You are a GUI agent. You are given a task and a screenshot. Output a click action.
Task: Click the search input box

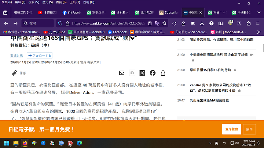pos(38,23)
